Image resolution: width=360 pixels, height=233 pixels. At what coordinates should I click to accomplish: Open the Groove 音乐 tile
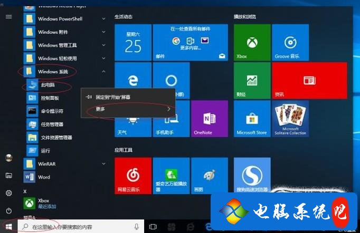coord(290,42)
